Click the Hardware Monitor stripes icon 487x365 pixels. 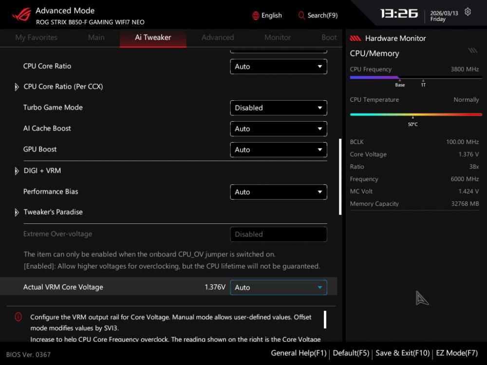coord(356,38)
